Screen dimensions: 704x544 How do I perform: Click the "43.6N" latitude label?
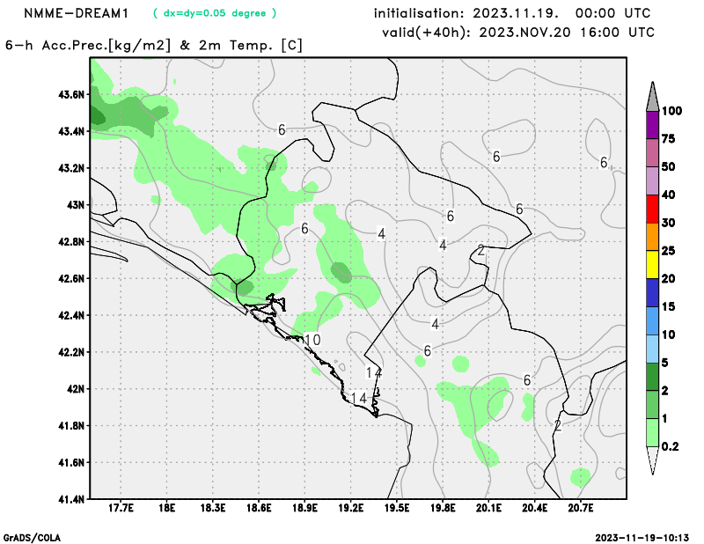coord(71,95)
